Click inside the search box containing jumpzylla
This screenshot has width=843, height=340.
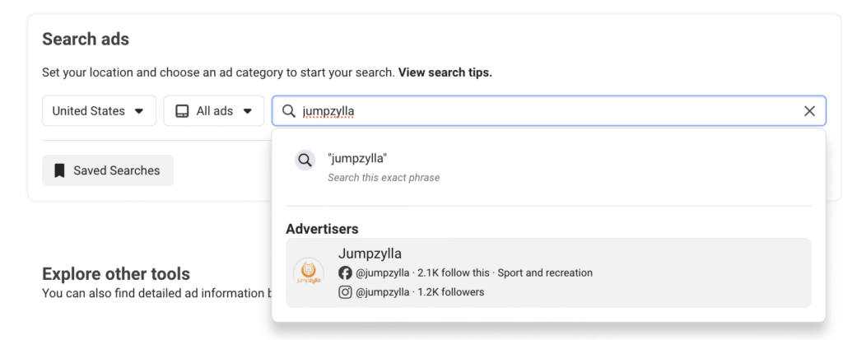click(x=543, y=111)
